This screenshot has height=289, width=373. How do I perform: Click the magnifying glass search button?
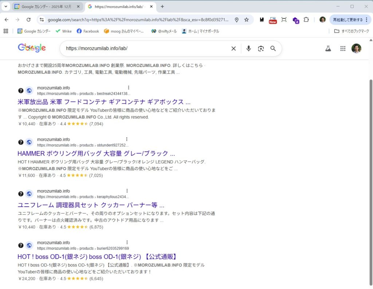[x=273, y=48]
